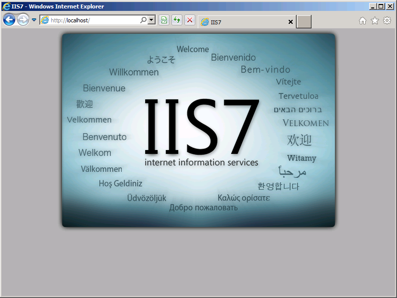This screenshot has height=298, width=397.
Task: Click the "Welkom" text
Action: click(95, 152)
